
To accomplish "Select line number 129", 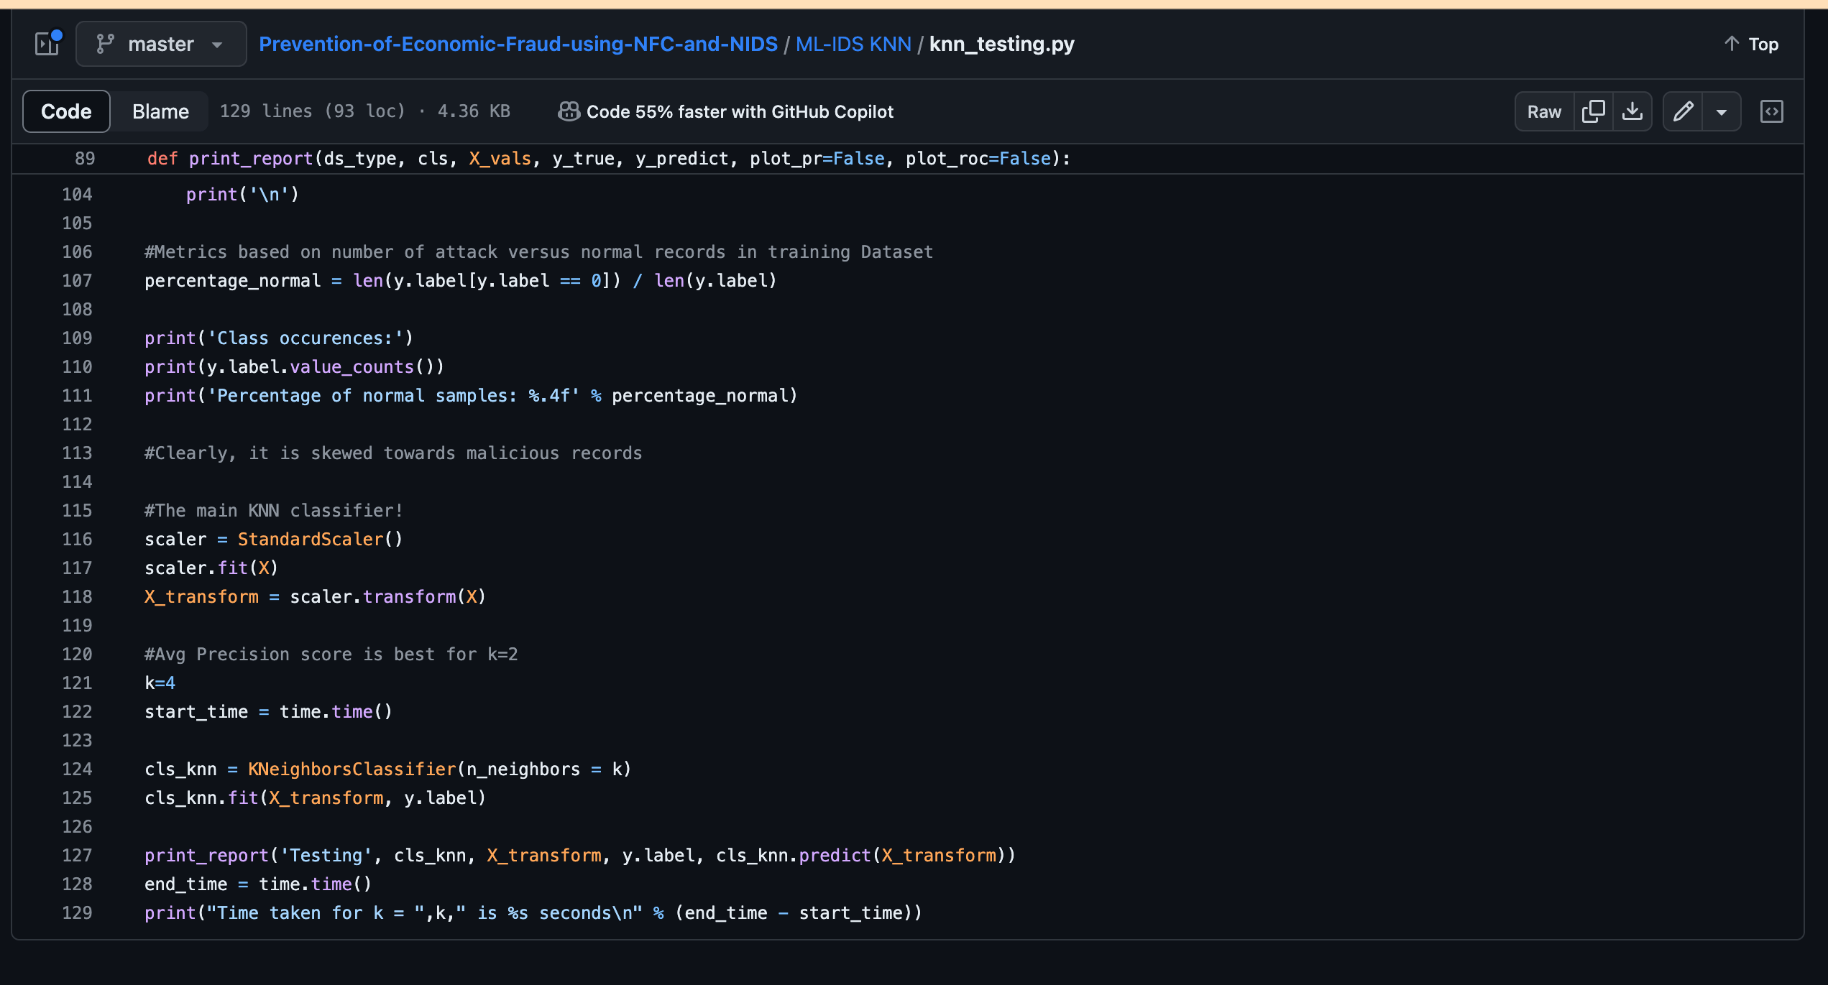I will click(77, 912).
